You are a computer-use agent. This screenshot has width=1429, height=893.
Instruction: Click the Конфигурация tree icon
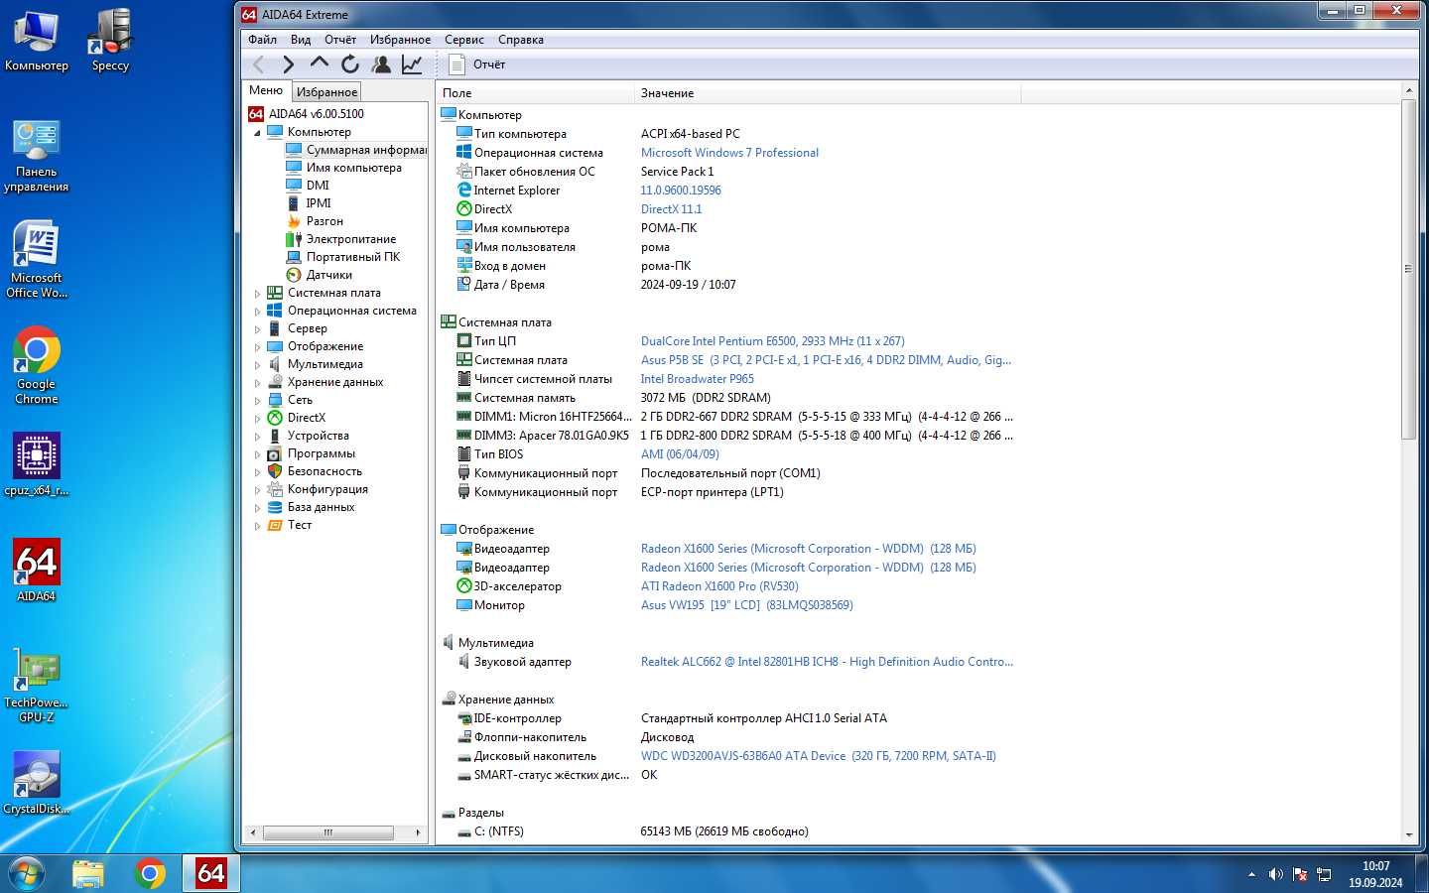(275, 489)
